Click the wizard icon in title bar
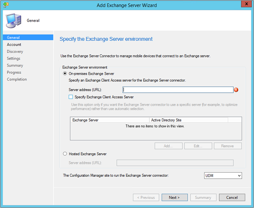Viewport: 254px width, 208px height. tap(6, 5)
